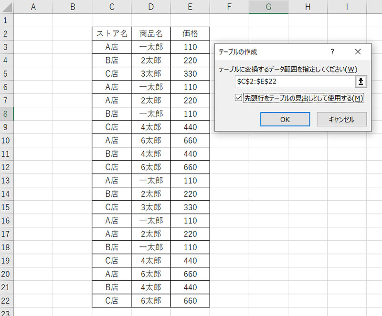
Task: Select row 2 header
Action: click(x=6, y=34)
